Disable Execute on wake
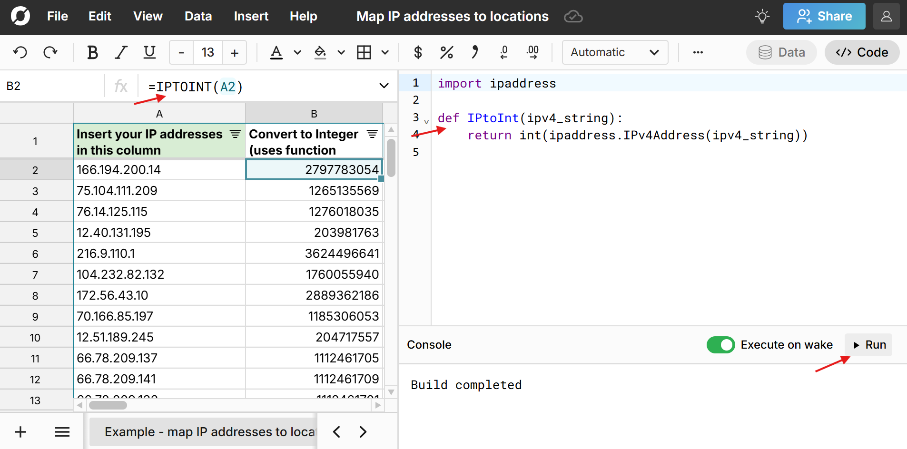This screenshot has height=449, width=907. tap(721, 345)
